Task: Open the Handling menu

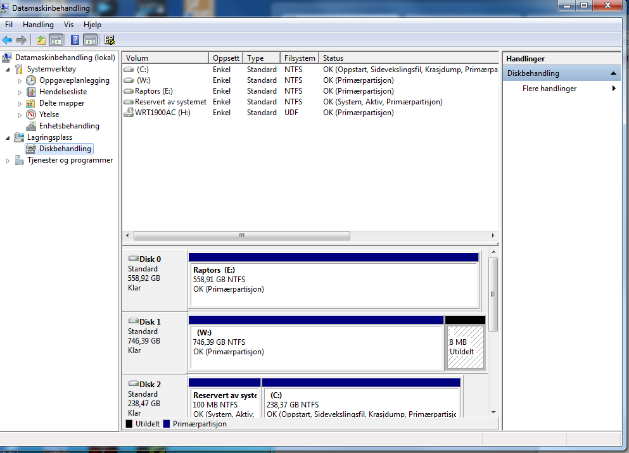Action: pos(38,25)
